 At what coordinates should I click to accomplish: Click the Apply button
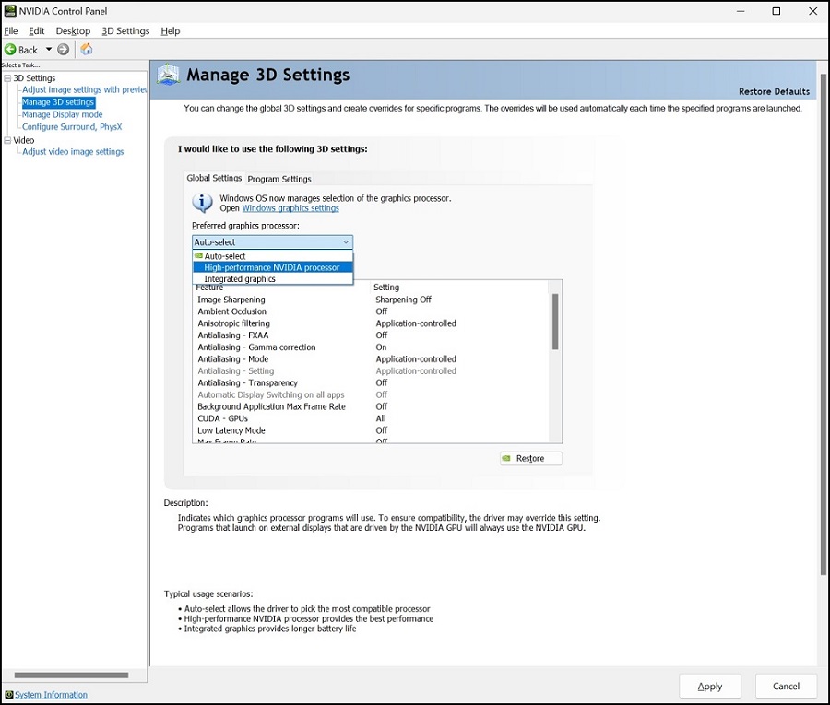pyautogui.click(x=710, y=686)
